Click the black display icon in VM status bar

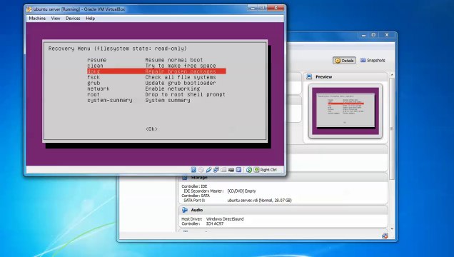pyautogui.click(x=231, y=170)
